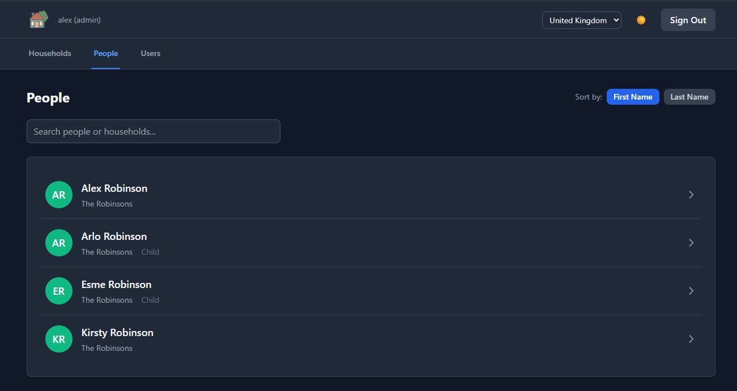The height and width of the screenshot is (391, 737).
Task: Sign out of the account
Action: tap(688, 20)
